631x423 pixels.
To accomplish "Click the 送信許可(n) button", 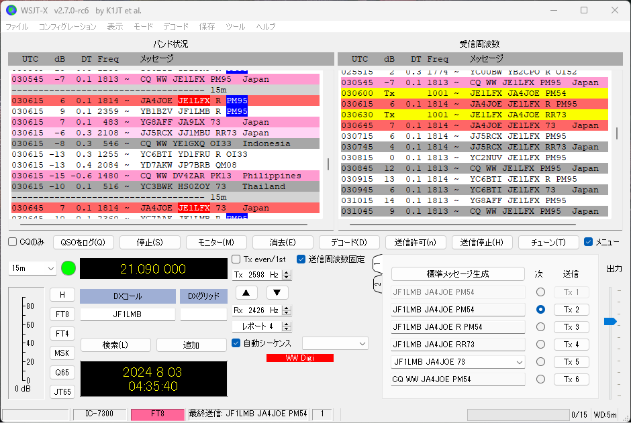I will pyautogui.click(x=416, y=242).
